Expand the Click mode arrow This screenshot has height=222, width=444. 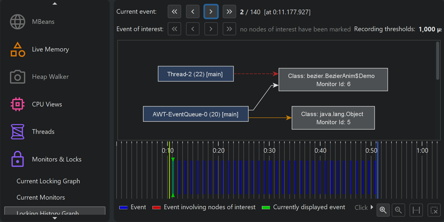(x=372, y=207)
